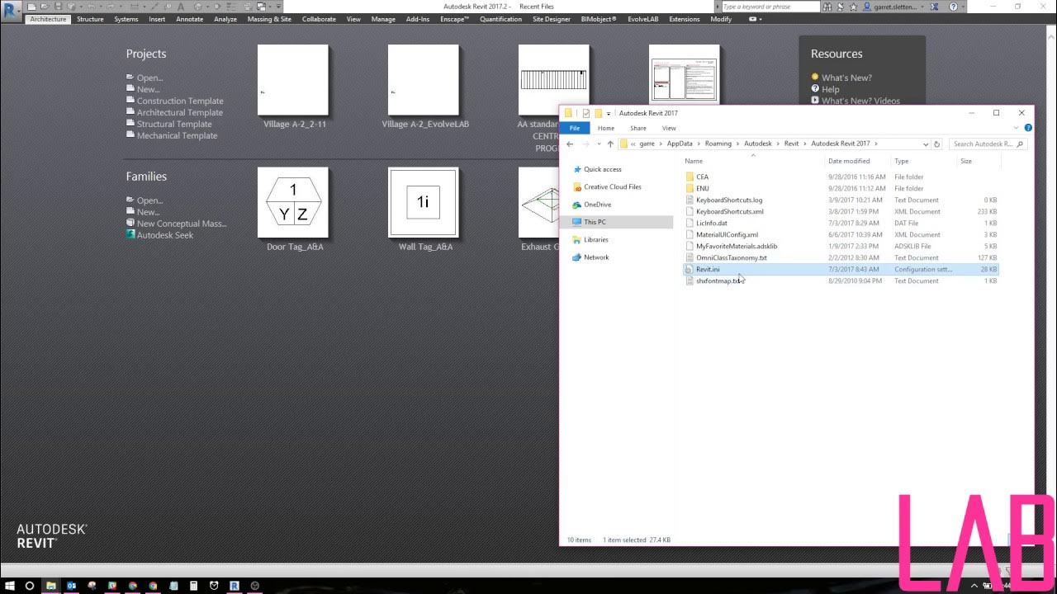Screen dimensions: 1057x594
Task: Open the Structure ribbon tab
Action: pos(90,19)
